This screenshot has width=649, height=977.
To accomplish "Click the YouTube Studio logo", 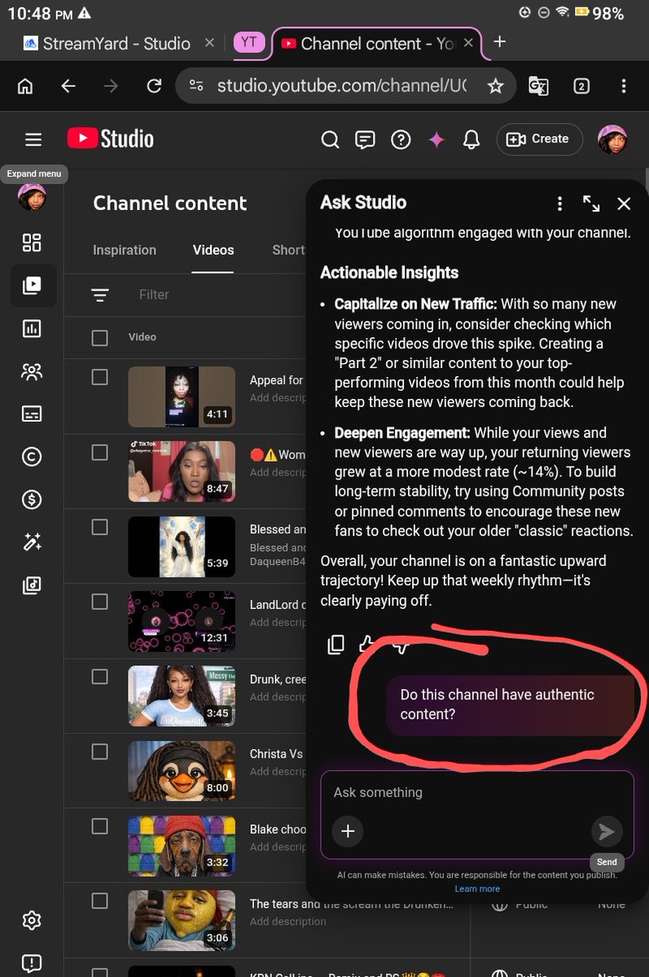I will (x=110, y=139).
